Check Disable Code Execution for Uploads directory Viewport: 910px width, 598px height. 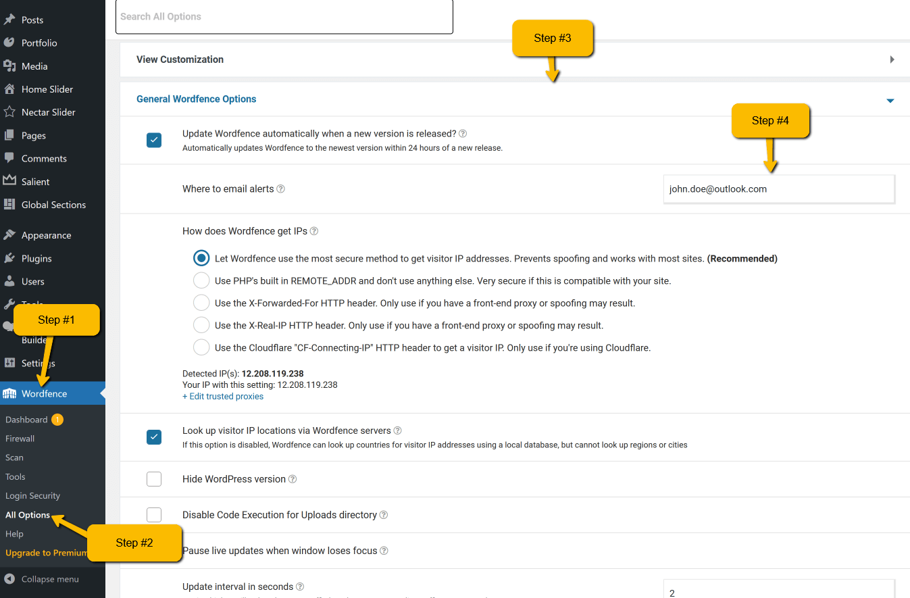(154, 515)
